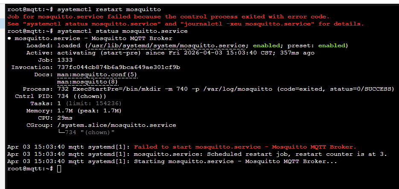The image size is (399, 189).
Task: Click the red "Failed to start mosquitto.service" log message
Action: click(245, 147)
